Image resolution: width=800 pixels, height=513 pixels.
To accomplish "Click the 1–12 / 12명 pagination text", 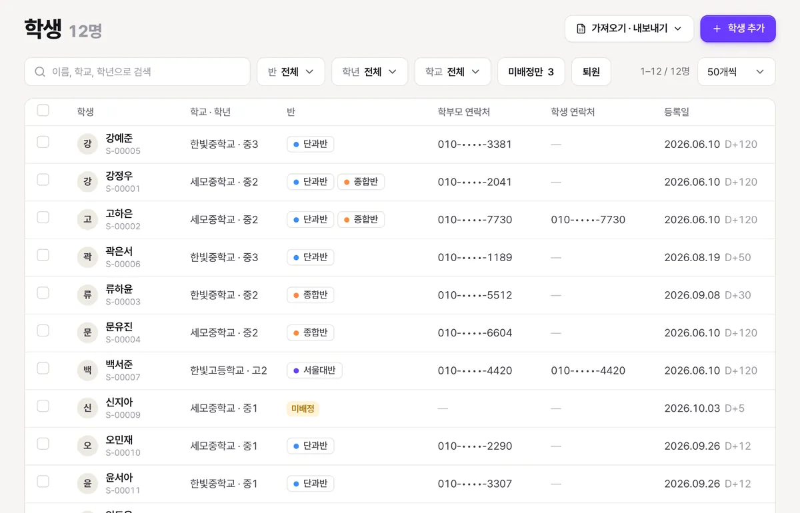I will pyautogui.click(x=665, y=71).
